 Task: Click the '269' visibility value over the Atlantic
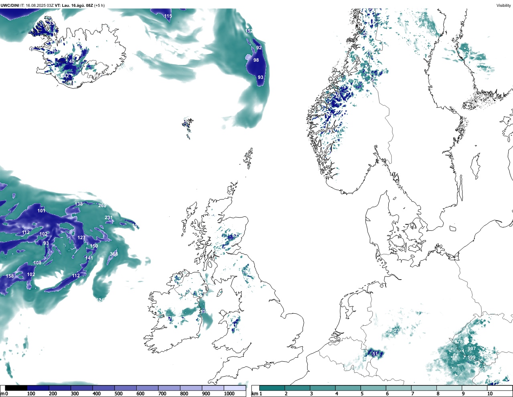[102, 206]
